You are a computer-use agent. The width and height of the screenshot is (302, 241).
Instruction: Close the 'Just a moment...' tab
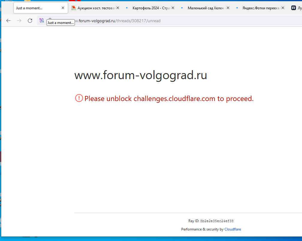pos(63,8)
